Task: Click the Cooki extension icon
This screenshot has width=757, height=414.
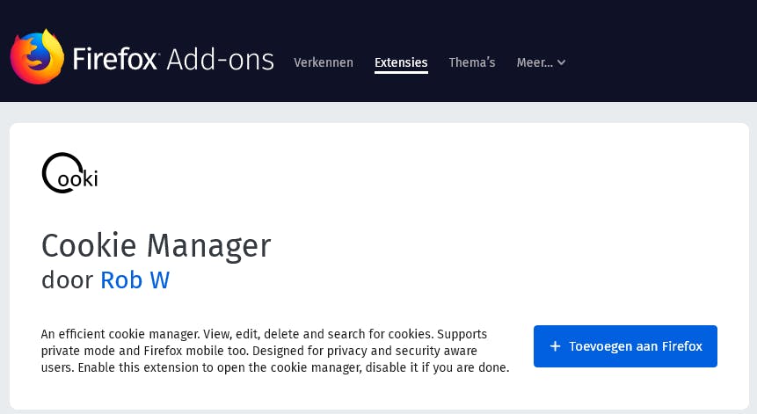Action: pos(69,173)
